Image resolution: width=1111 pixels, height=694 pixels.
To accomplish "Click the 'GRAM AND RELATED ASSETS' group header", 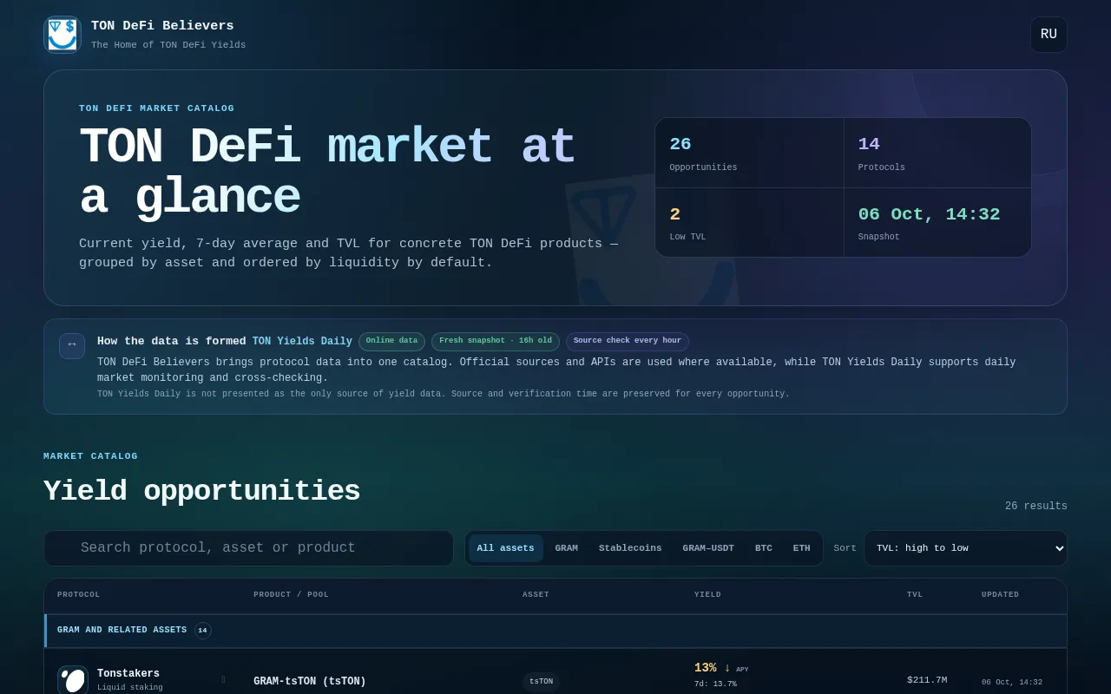I will click(555, 631).
